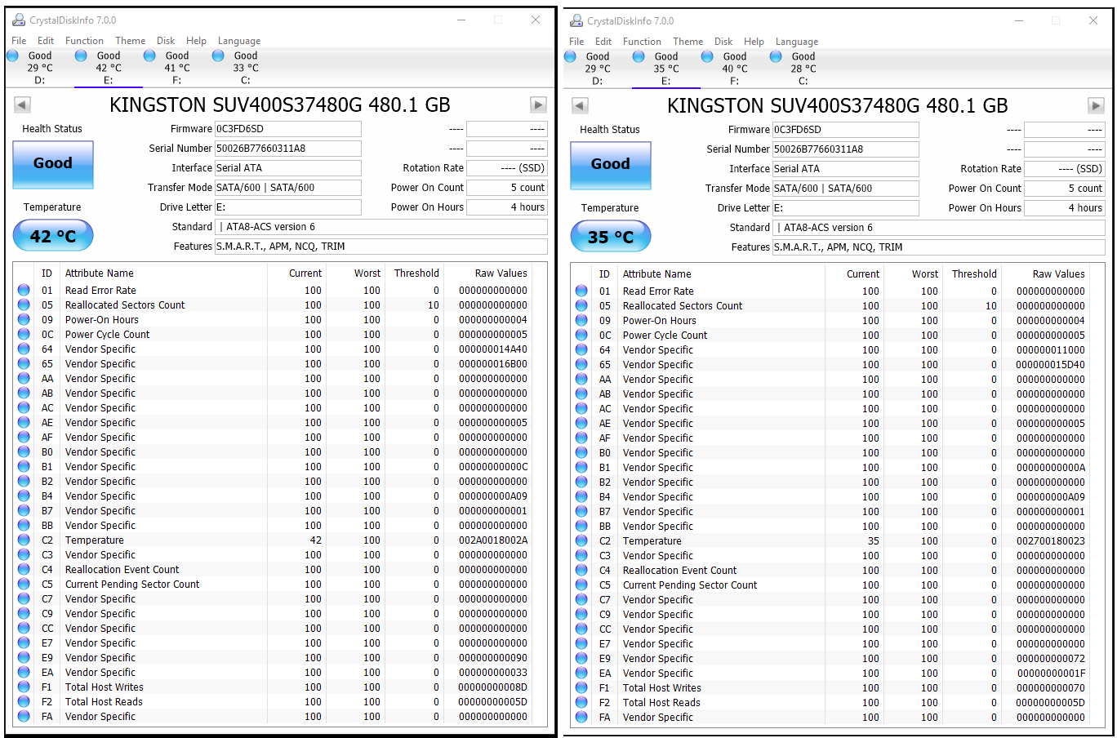Open the Function menu in left window

[x=84, y=41]
